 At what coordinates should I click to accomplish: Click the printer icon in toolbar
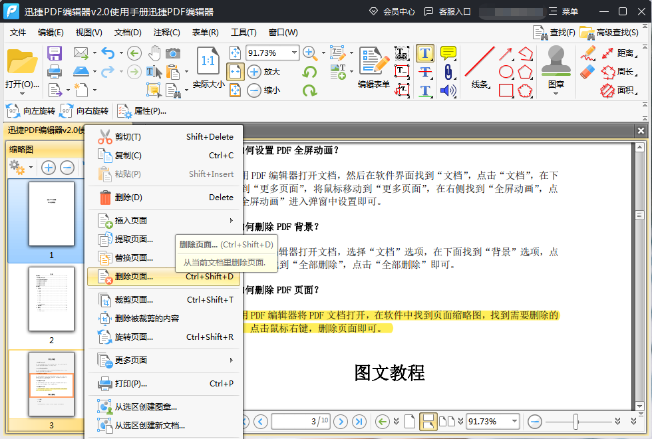click(55, 72)
